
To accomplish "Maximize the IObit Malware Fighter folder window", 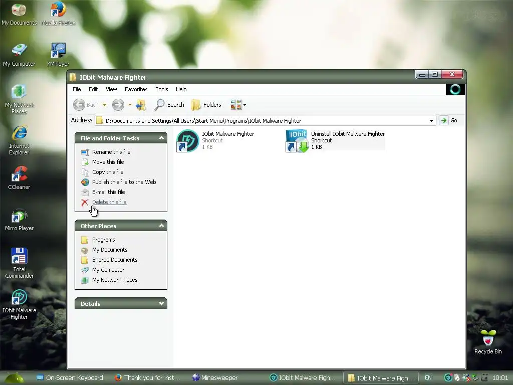I will coord(435,75).
